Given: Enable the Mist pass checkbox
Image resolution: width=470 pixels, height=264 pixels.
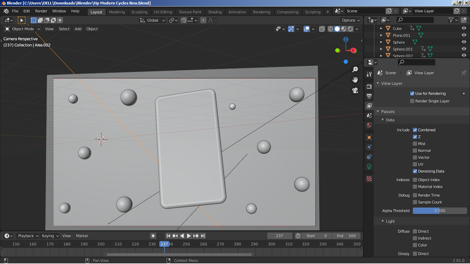Looking at the screenshot, I should tap(415, 143).
